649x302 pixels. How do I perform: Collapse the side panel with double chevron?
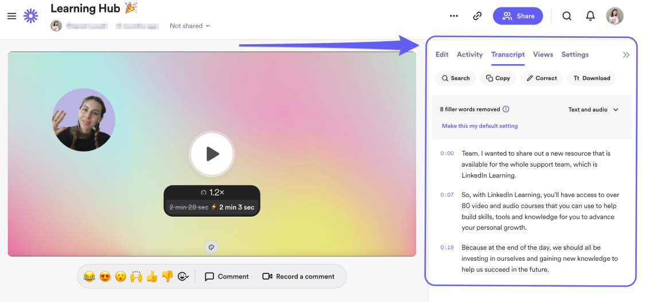pos(626,55)
